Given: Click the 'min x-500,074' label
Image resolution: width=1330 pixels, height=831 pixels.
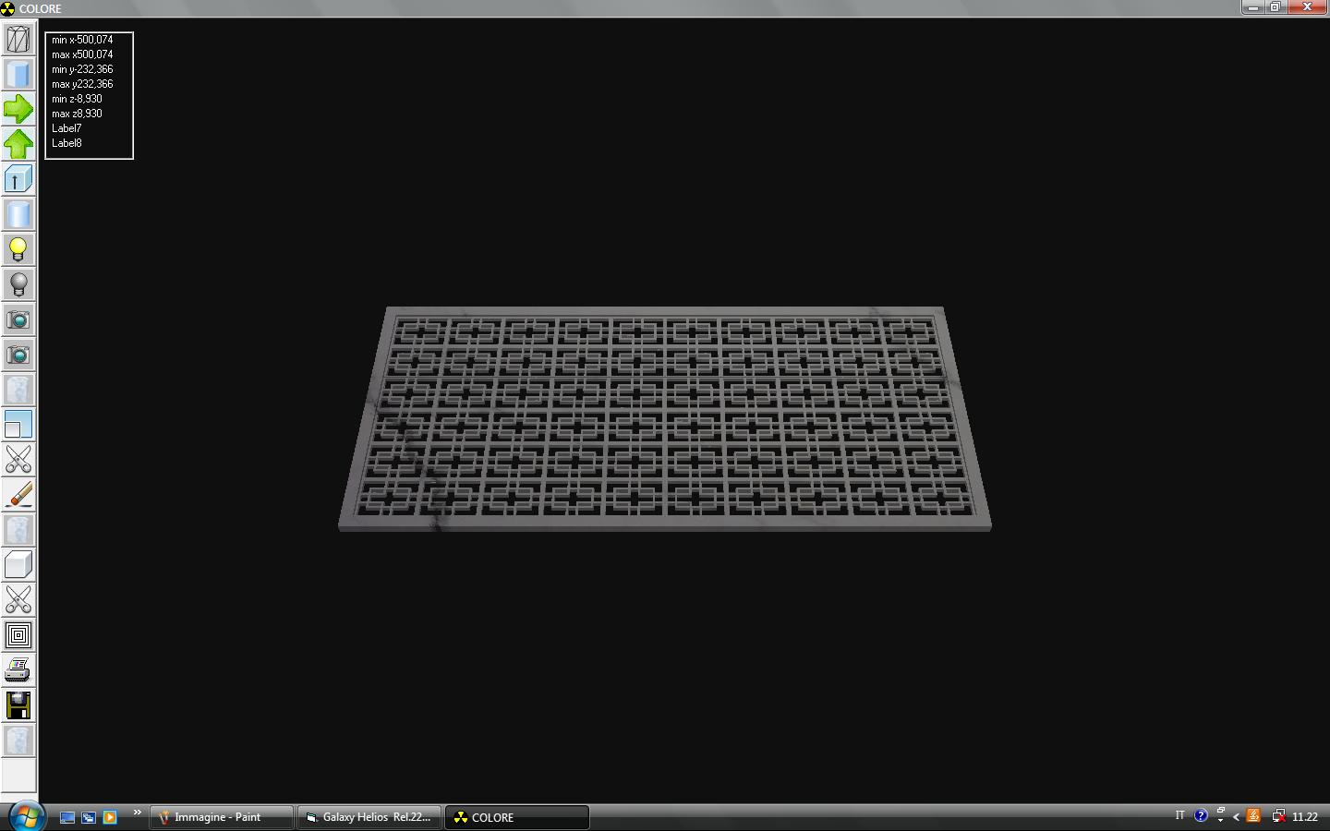Looking at the screenshot, I should click(x=82, y=40).
